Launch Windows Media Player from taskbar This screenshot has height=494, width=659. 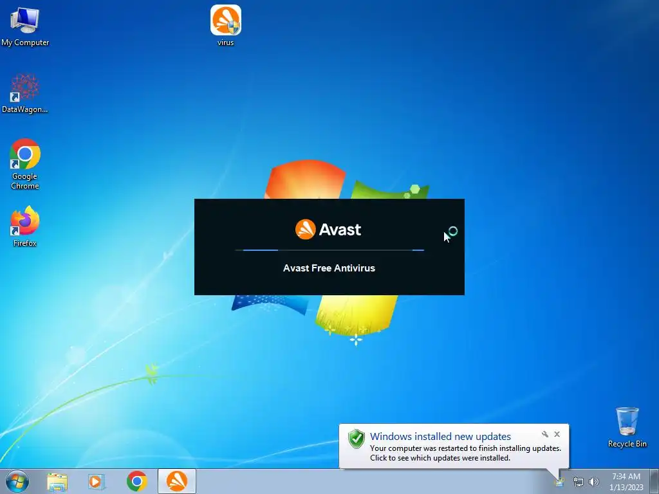97,481
